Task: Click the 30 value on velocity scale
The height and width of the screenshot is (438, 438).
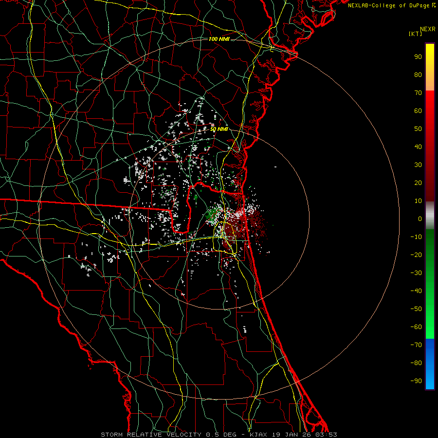Action: [418, 165]
